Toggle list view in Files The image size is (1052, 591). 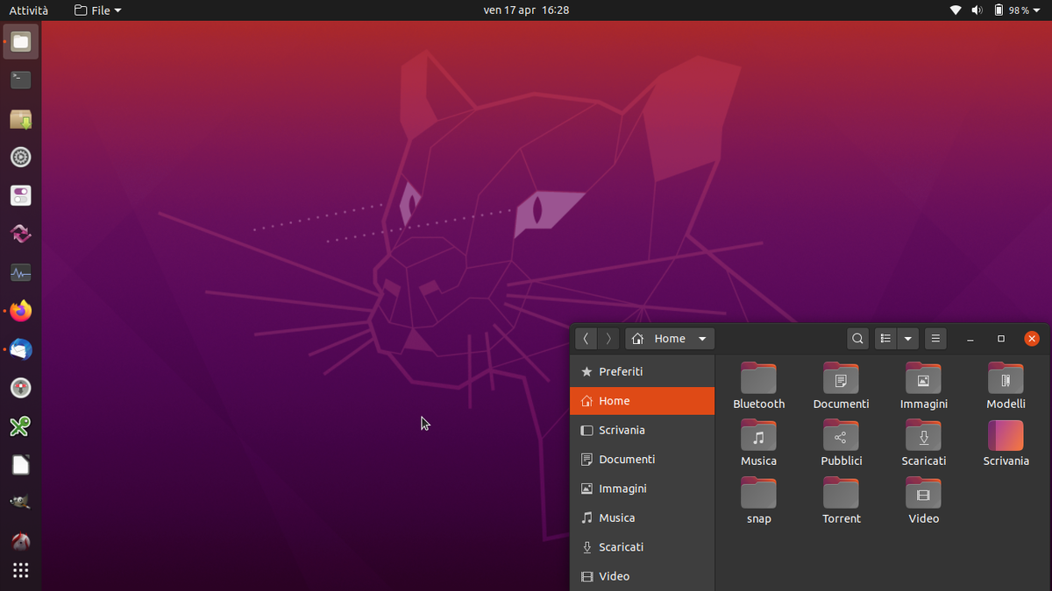click(x=885, y=338)
